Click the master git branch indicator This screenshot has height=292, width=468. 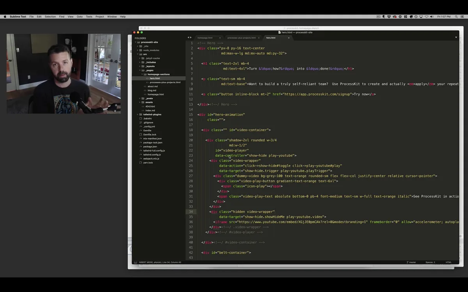[x=411, y=262]
